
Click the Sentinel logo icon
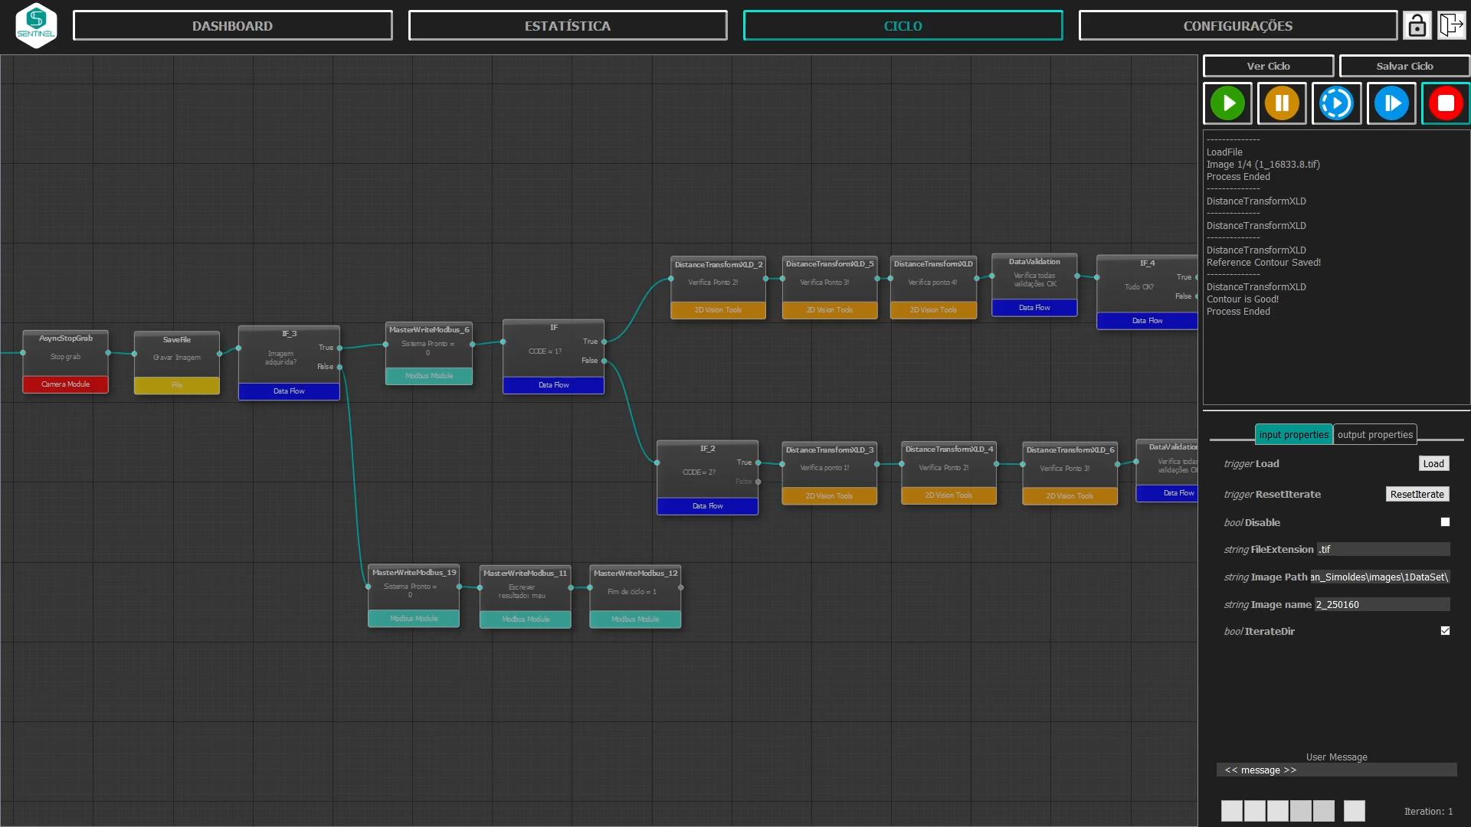36,25
